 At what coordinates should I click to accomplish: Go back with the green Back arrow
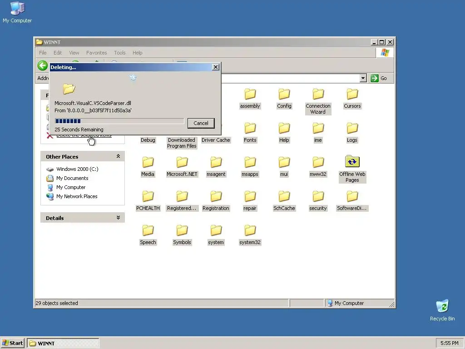coord(42,65)
